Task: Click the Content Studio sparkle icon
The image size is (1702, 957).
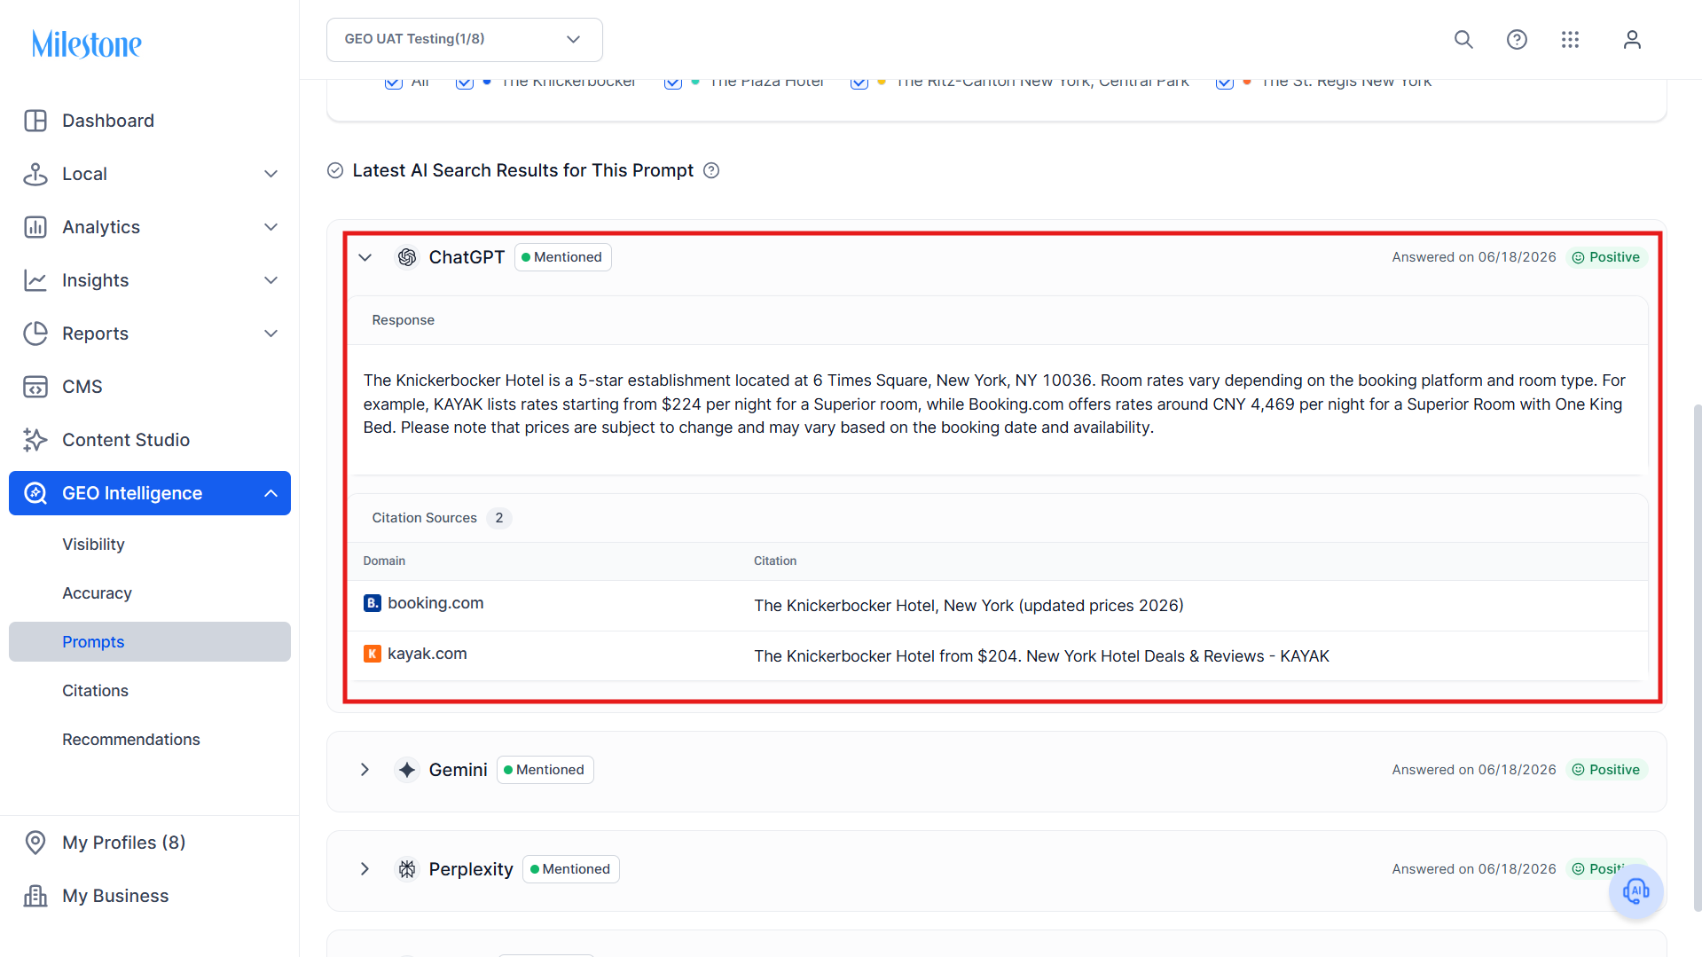Action: click(35, 440)
